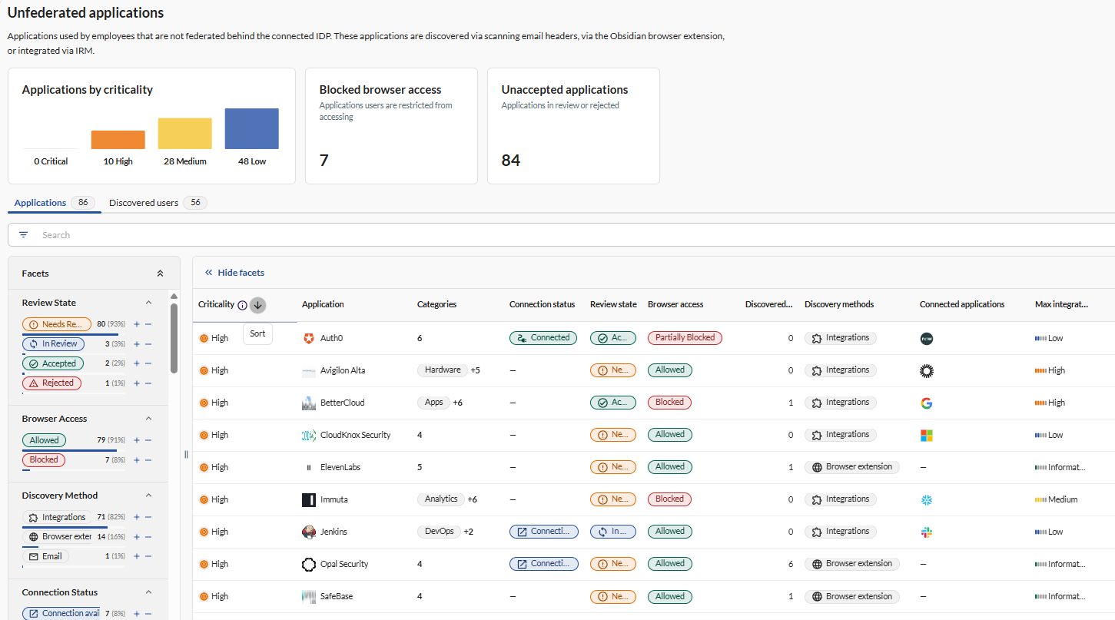Image resolution: width=1115 pixels, height=620 pixels.
Task: Open the Opal Security application row
Action: 343,564
